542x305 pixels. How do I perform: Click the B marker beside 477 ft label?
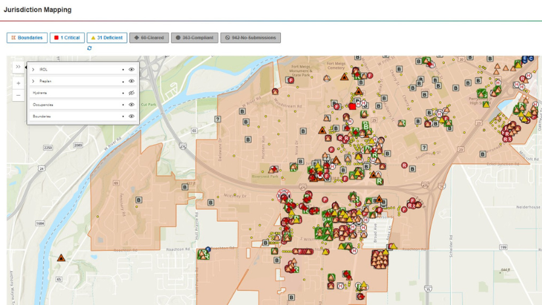click(x=185, y=187)
